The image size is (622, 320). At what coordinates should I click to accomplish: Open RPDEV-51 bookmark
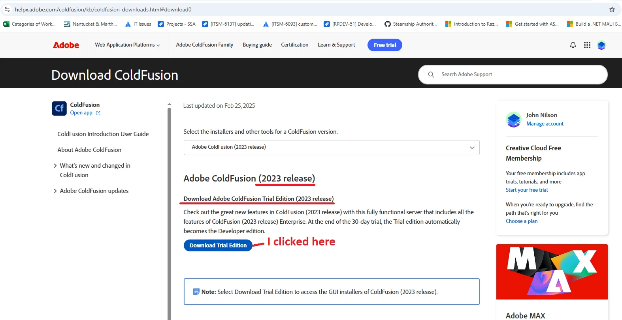point(350,24)
